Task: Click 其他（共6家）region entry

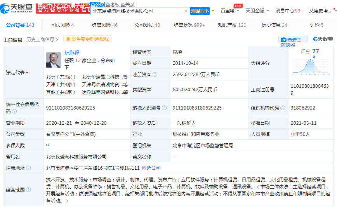Action: pyautogui.click(x=61, y=92)
